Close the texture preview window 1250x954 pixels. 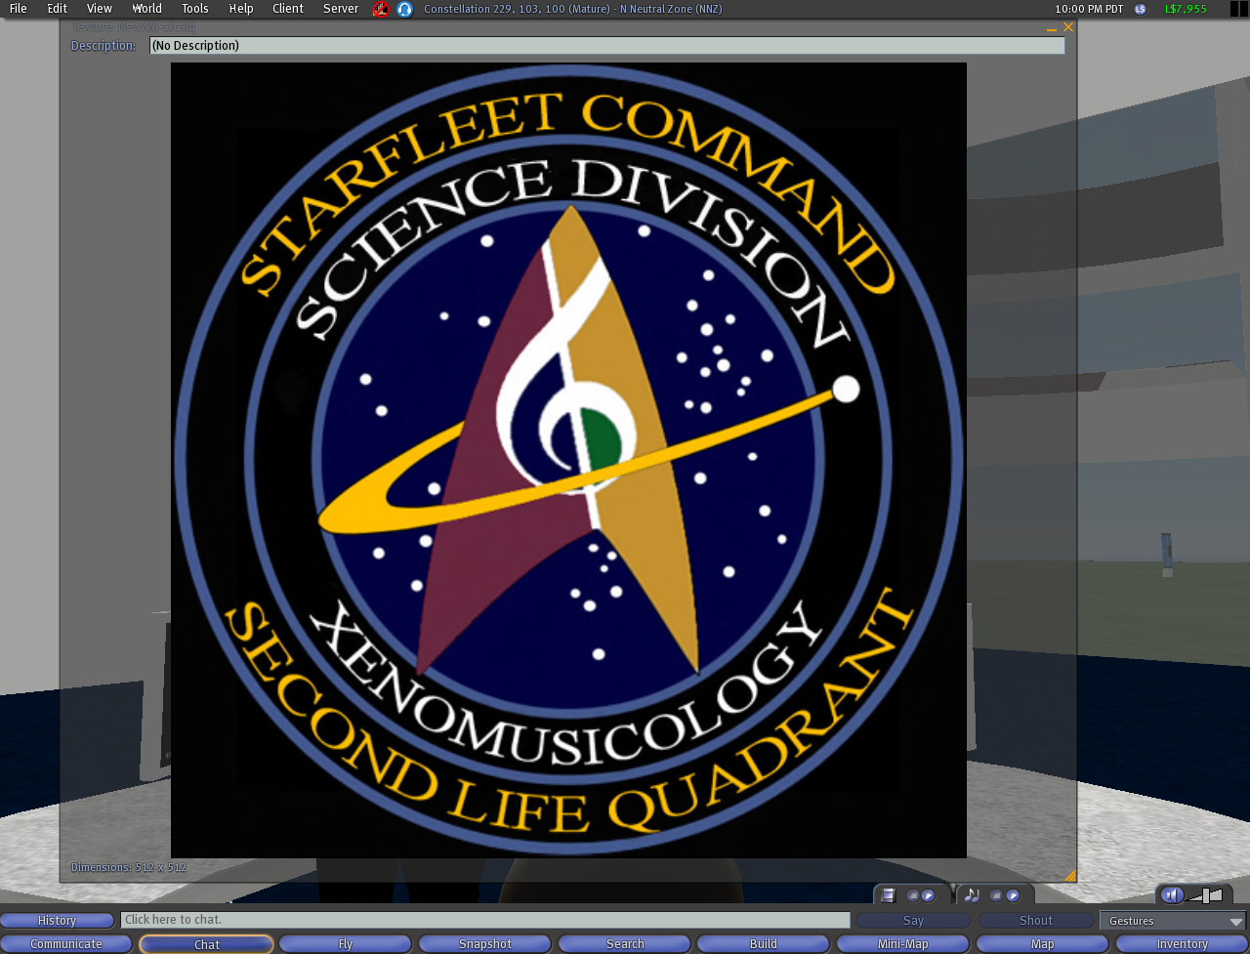[1068, 27]
